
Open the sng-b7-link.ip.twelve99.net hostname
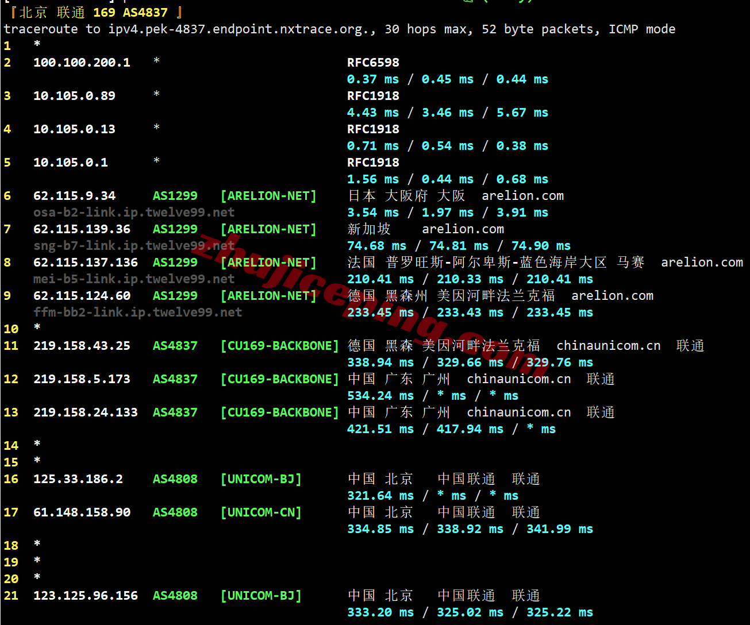point(134,246)
